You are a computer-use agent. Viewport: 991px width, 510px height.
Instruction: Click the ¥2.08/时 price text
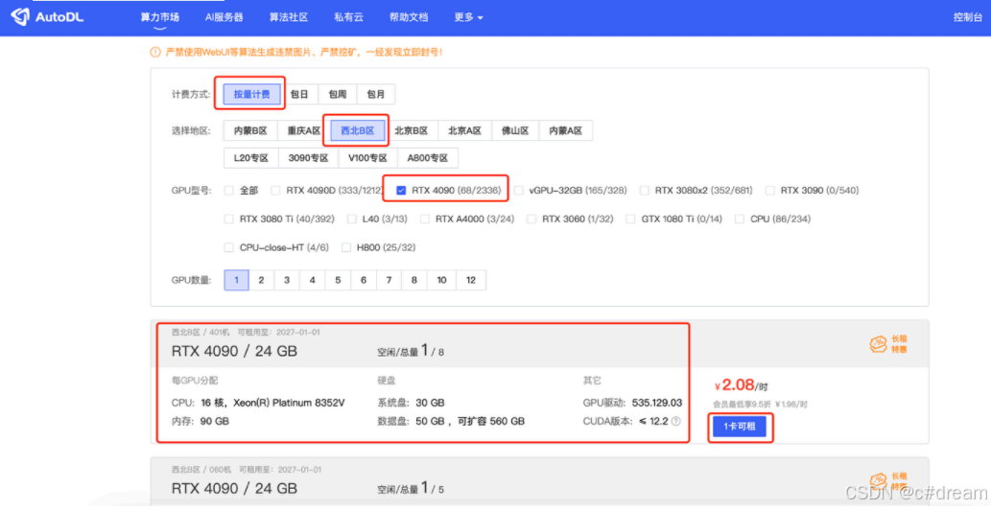tap(741, 385)
